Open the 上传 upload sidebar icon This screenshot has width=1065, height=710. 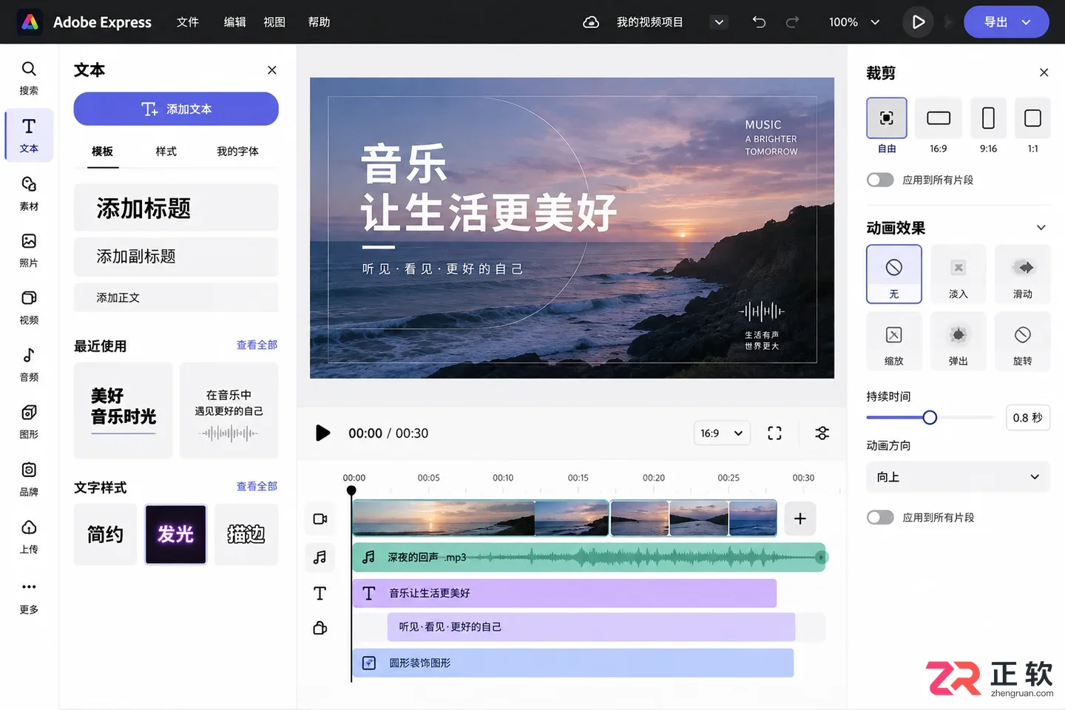29,536
